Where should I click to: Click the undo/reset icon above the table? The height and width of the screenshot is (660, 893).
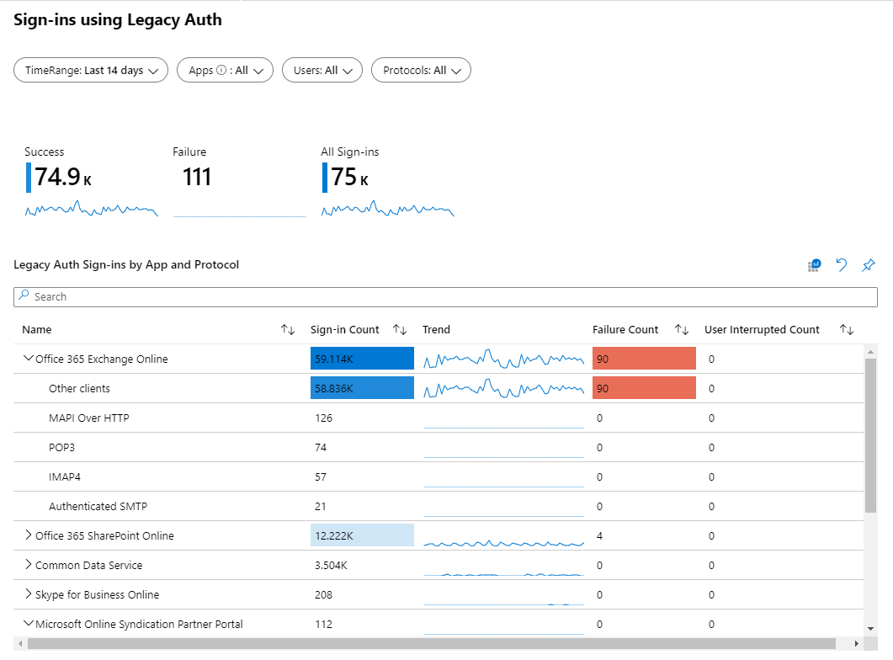click(x=841, y=265)
